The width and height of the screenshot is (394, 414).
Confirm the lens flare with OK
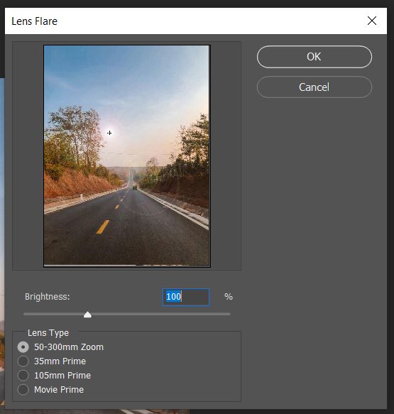pyautogui.click(x=314, y=57)
